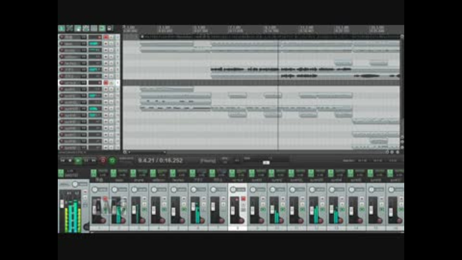Unmute the selected mixer strip 8
Image resolution: width=462 pixels, height=260 pixels.
click(244, 199)
